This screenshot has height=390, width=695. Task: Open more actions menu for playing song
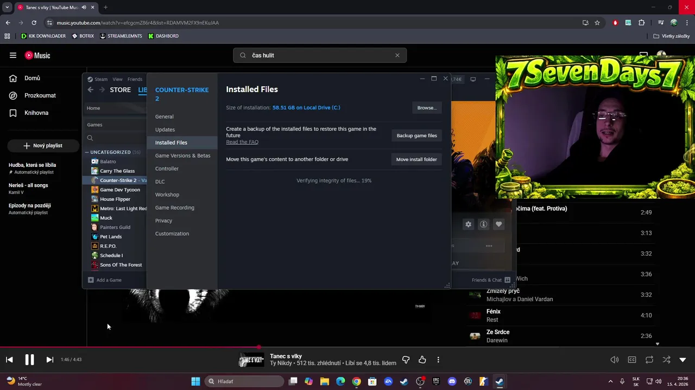click(438, 360)
